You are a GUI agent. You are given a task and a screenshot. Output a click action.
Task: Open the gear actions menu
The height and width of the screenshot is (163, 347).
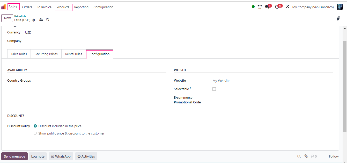pos(34,20)
